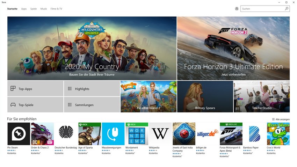Click the Croc's World title text
The height and width of the screenshot is (167, 297).
pos(274,147)
